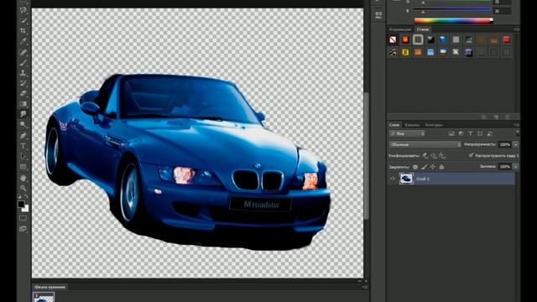Switch to the Коррекция tab
This screenshot has height=302, width=537.
point(400,30)
